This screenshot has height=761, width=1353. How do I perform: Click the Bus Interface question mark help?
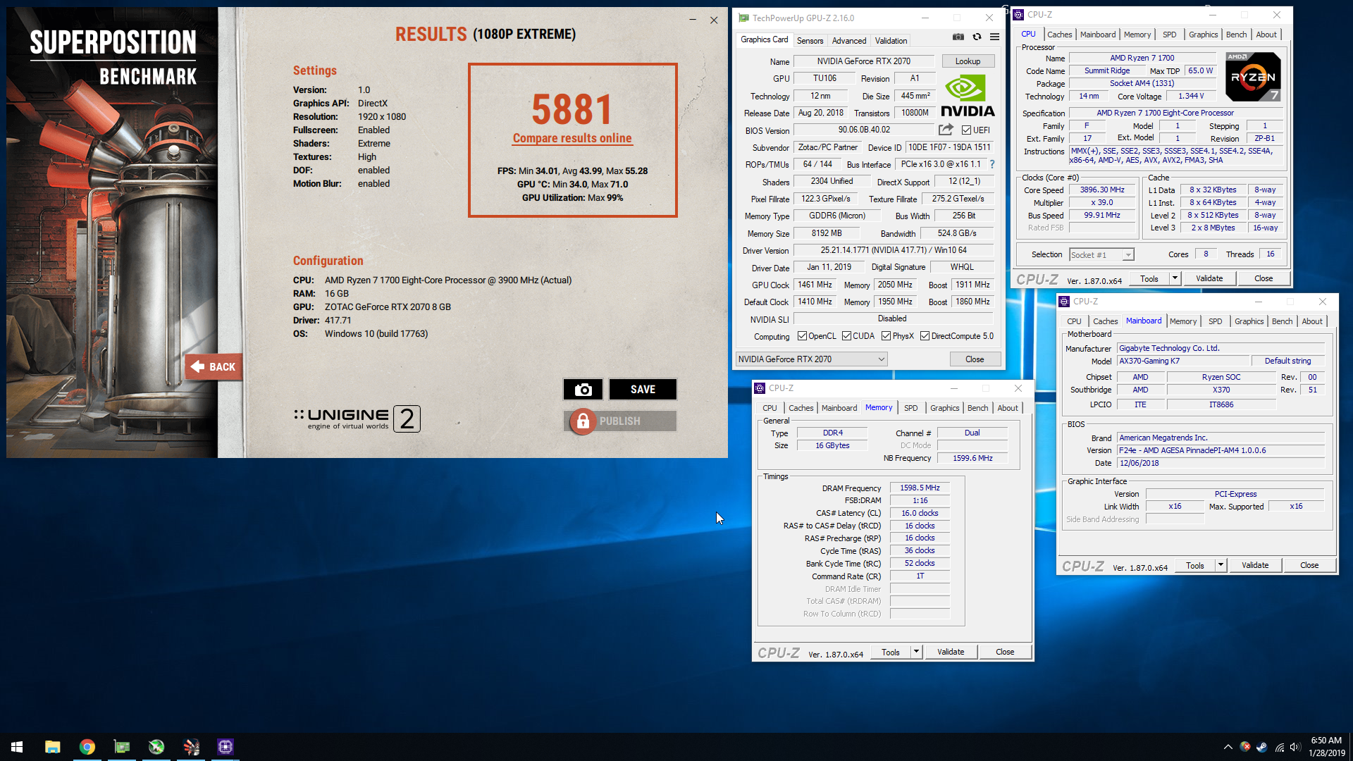pyautogui.click(x=992, y=164)
